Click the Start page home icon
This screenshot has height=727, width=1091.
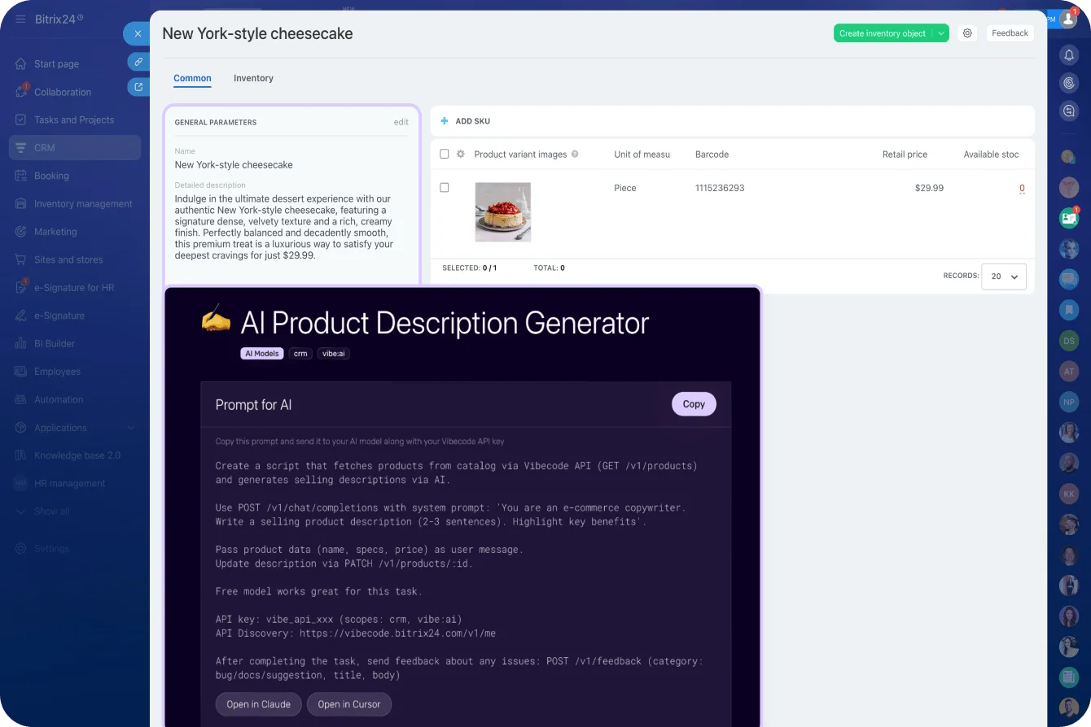point(21,63)
